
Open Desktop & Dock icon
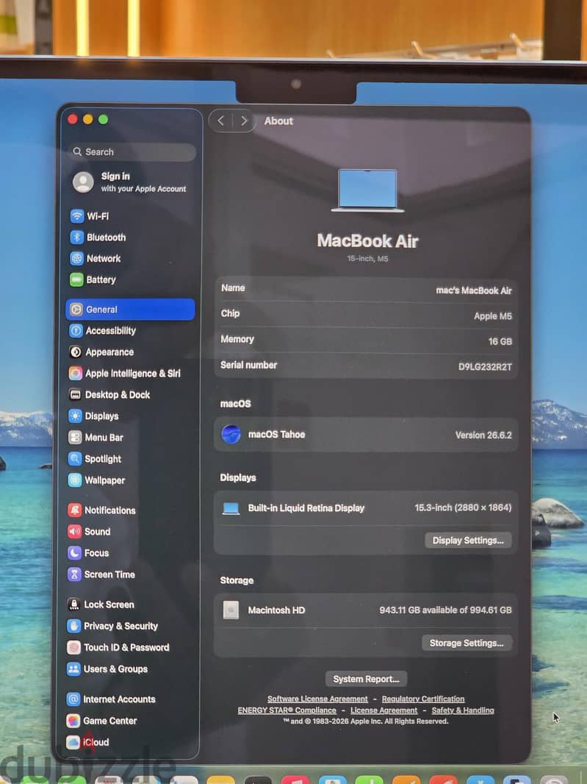(x=75, y=394)
